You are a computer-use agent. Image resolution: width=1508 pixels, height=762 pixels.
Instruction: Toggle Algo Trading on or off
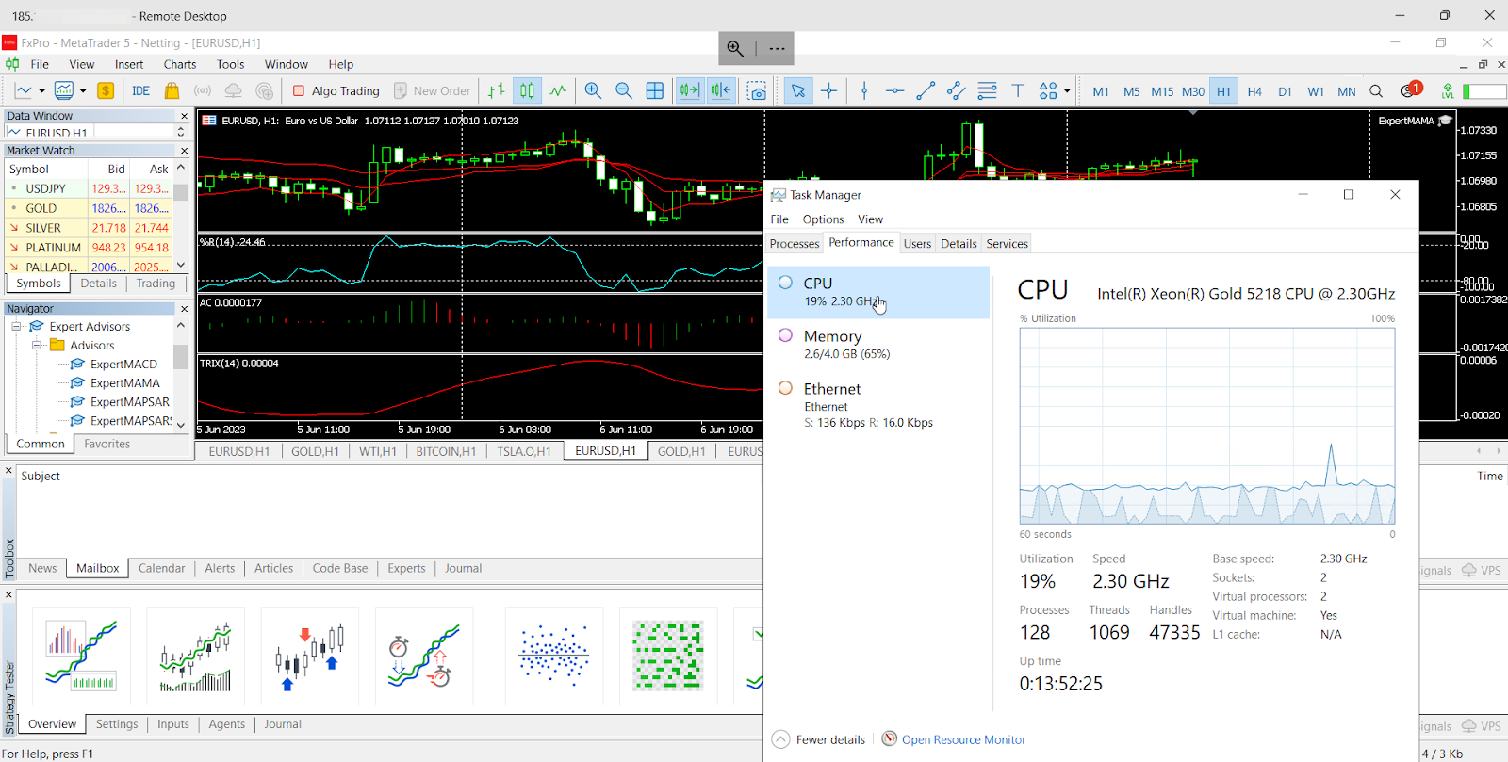point(336,91)
